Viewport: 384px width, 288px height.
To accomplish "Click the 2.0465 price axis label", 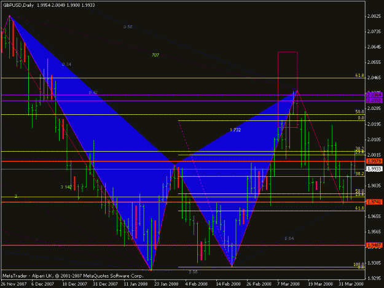I will tap(374, 77).
